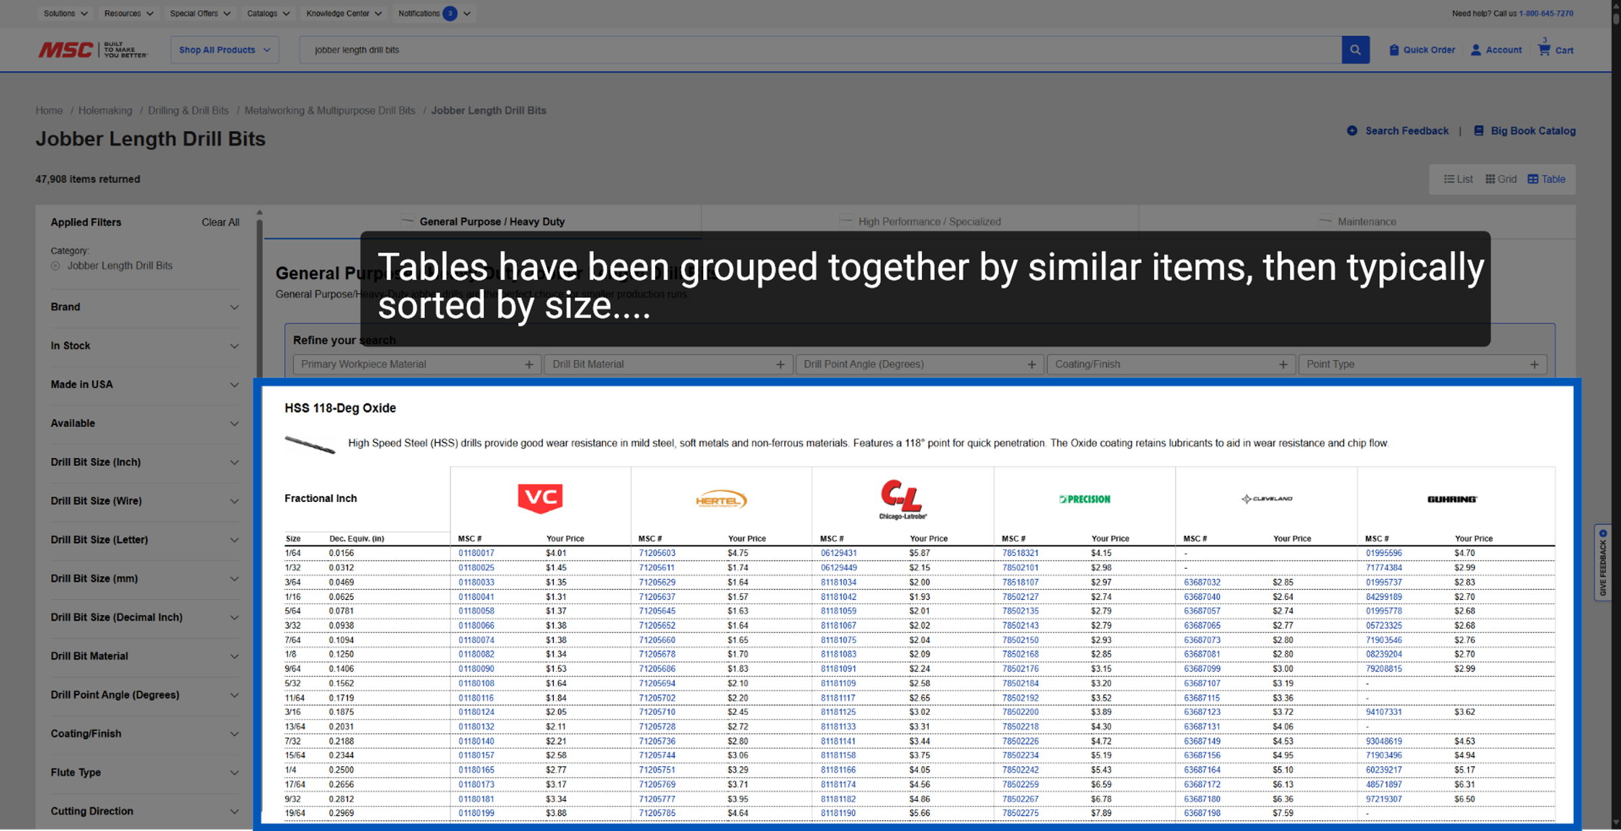Expand the Brand filter
The width and height of the screenshot is (1621, 831).
[145, 307]
